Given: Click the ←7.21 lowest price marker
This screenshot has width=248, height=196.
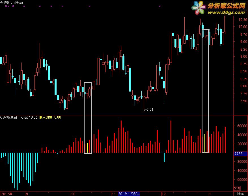Looking at the screenshot, I should click(x=148, y=110).
